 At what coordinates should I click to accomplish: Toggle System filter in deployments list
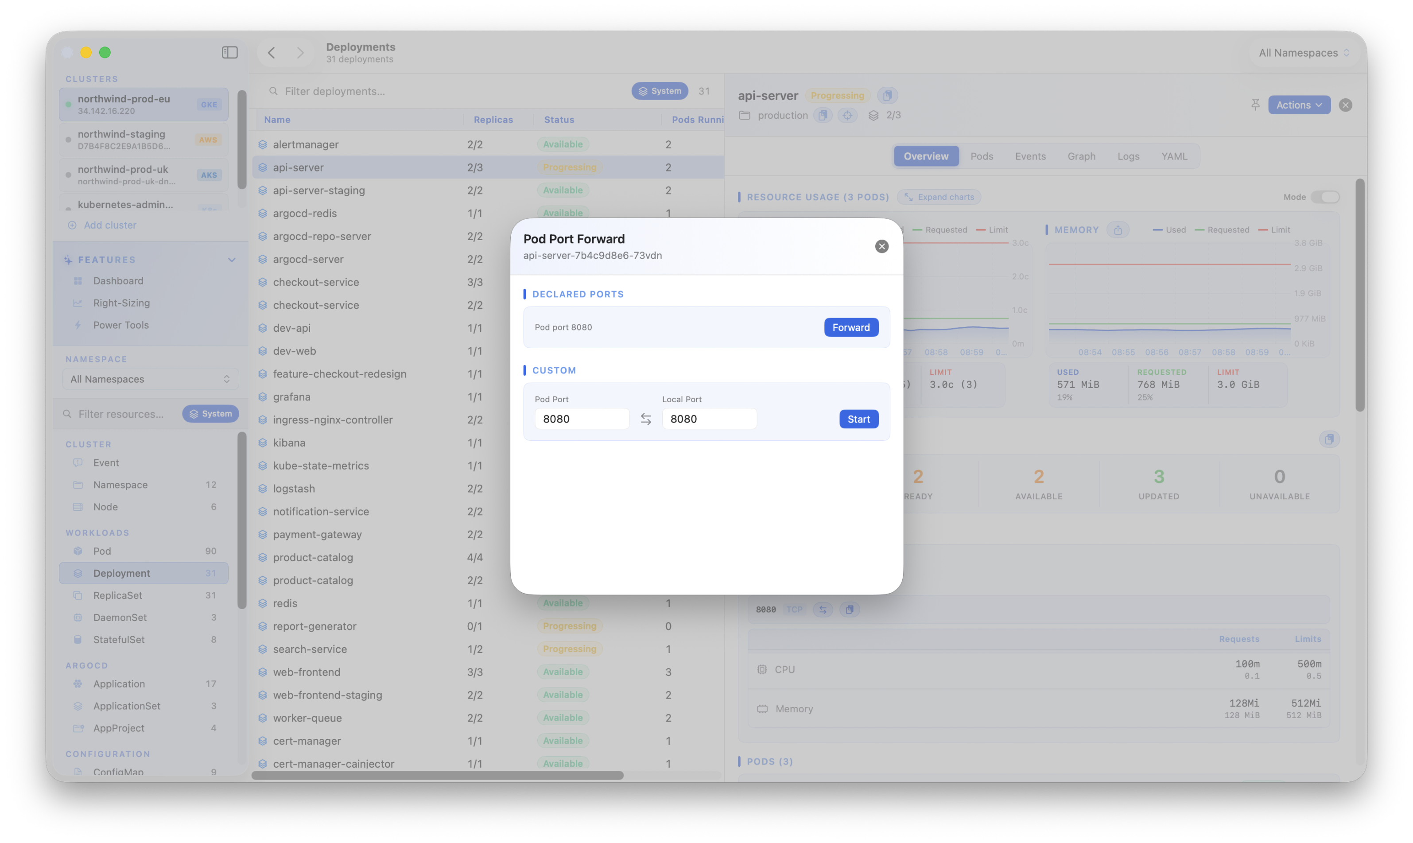tap(660, 91)
